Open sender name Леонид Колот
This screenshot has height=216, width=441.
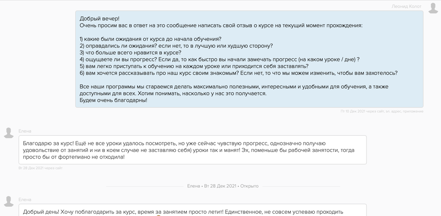click(x=406, y=6)
